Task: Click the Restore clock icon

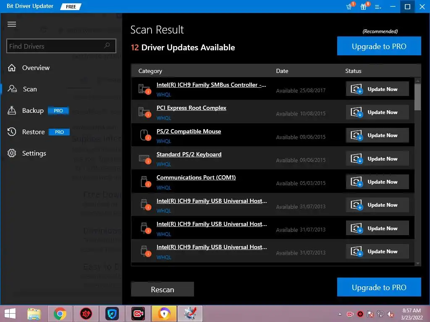Action: click(12, 132)
